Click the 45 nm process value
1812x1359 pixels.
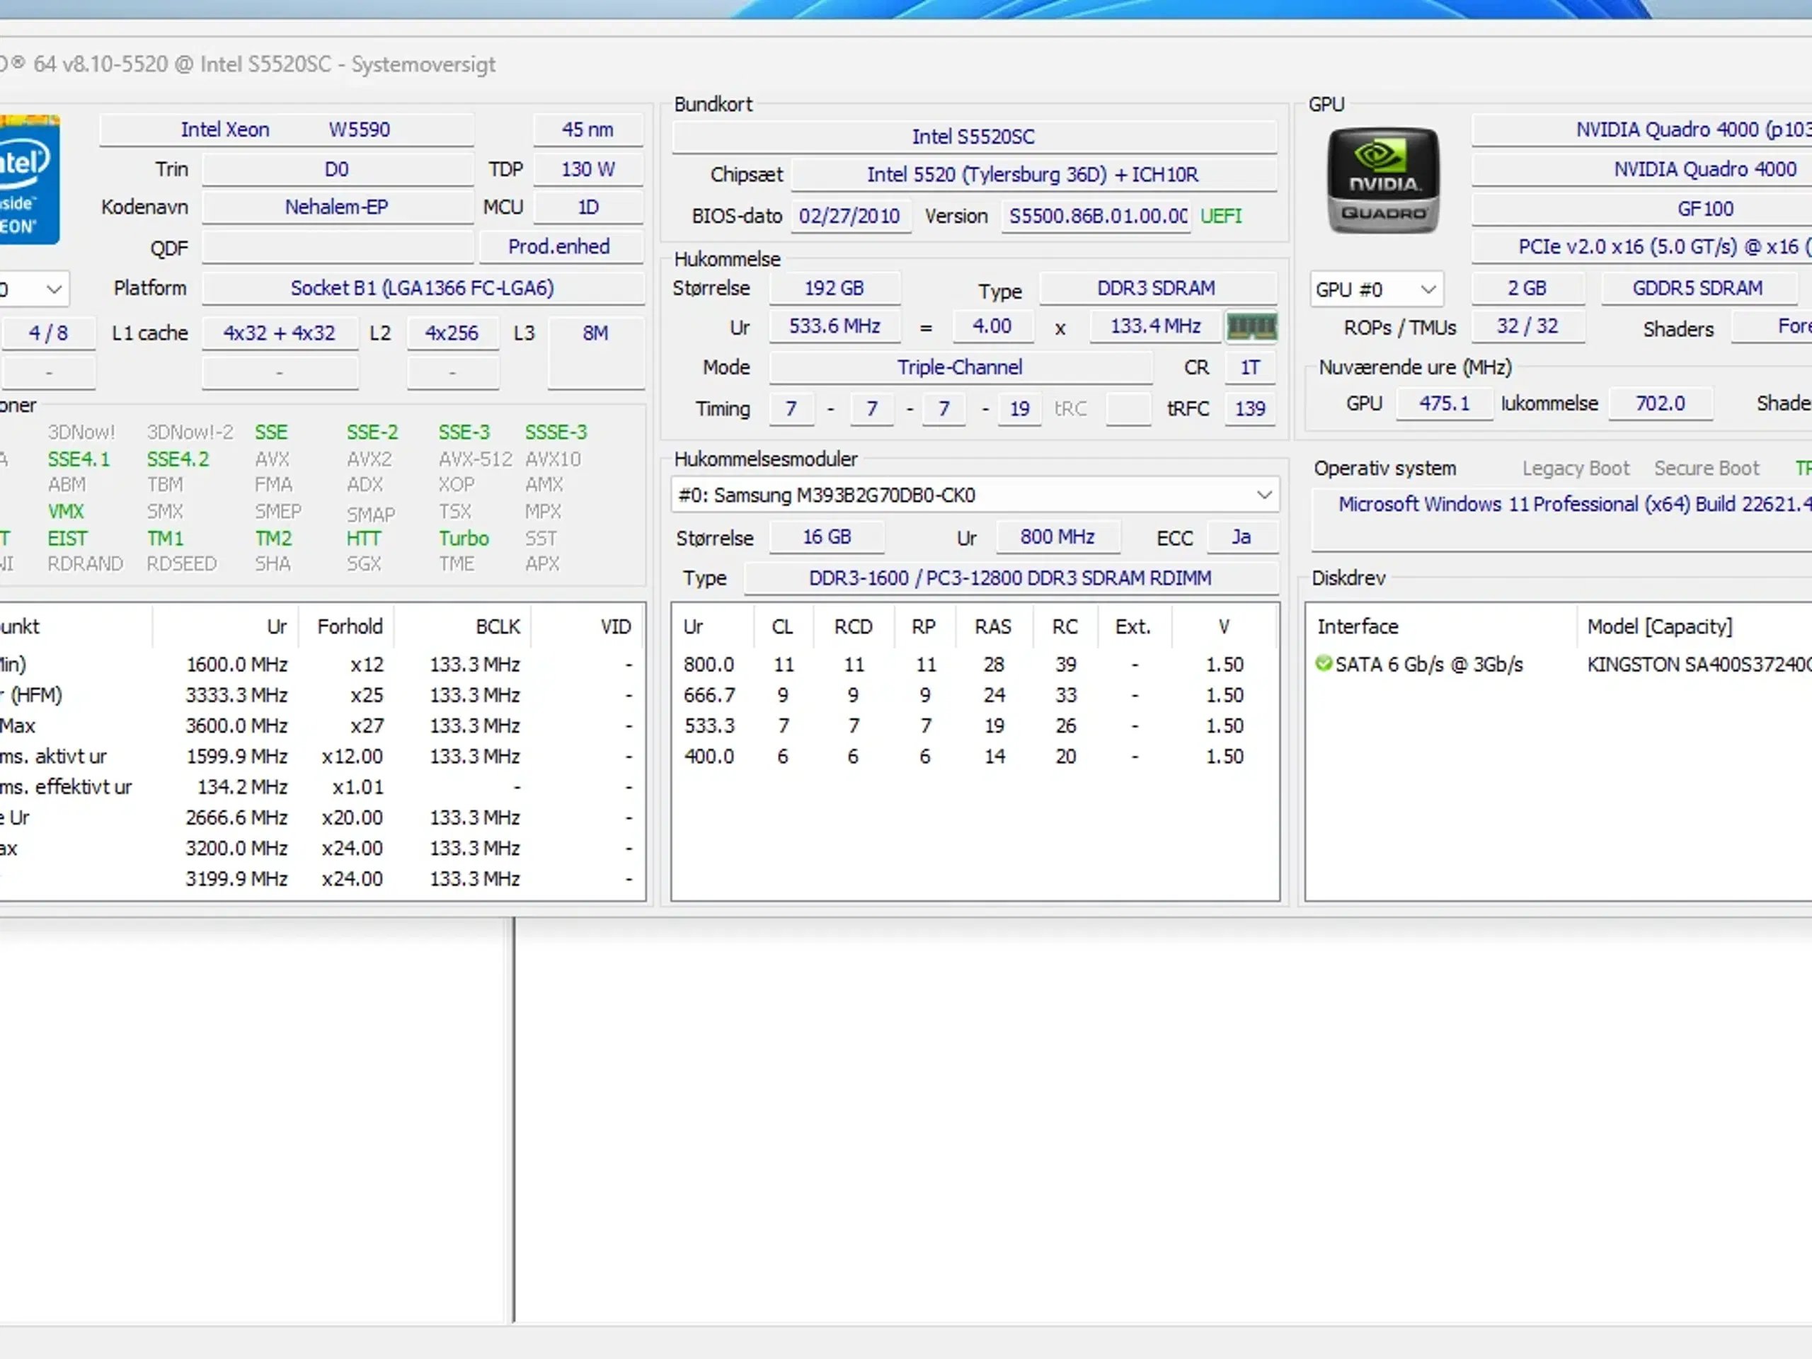click(587, 130)
